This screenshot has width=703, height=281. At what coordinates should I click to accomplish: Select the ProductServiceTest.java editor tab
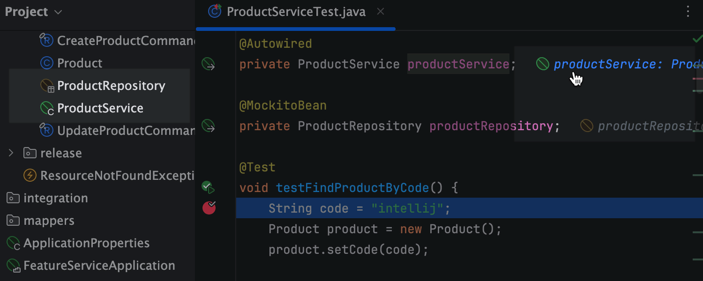[294, 12]
